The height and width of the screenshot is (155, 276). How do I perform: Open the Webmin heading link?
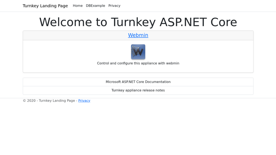coord(138,35)
